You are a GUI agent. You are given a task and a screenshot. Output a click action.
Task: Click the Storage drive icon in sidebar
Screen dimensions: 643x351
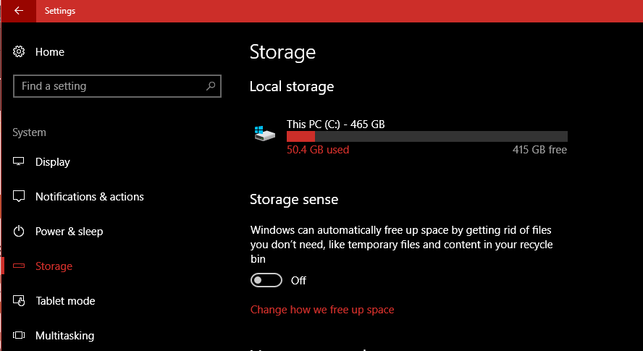[x=20, y=266]
